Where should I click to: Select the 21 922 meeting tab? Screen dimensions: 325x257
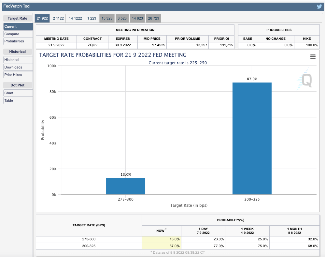tap(42, 18)
